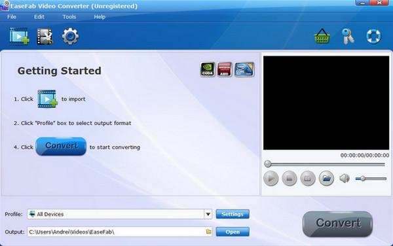Screen dimensions: 393x246
Task: Mute the preview speaker icon
Action: [345, 179]
